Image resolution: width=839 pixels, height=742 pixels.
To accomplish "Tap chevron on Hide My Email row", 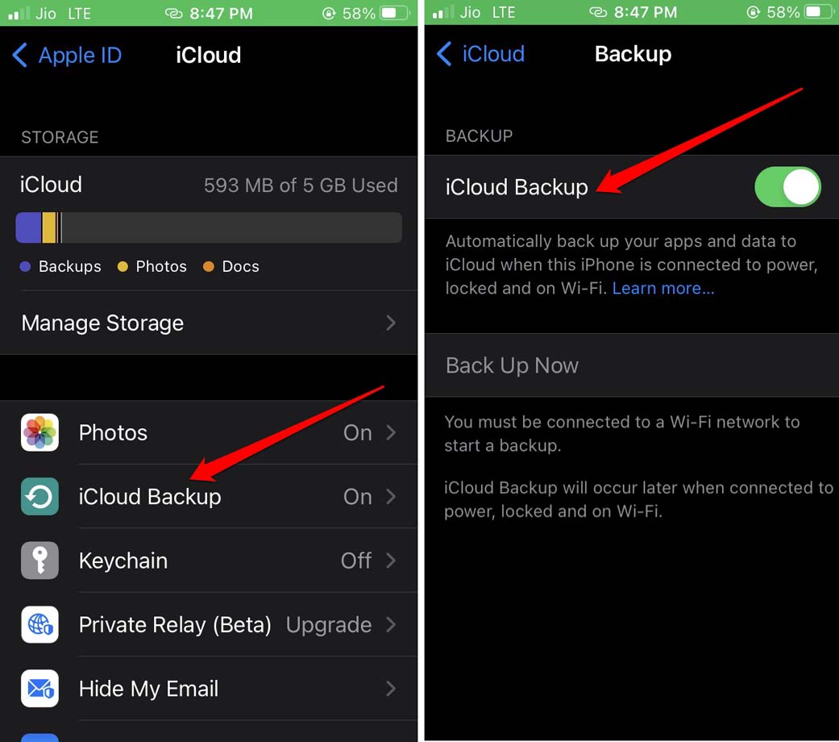I will (391, 689).
